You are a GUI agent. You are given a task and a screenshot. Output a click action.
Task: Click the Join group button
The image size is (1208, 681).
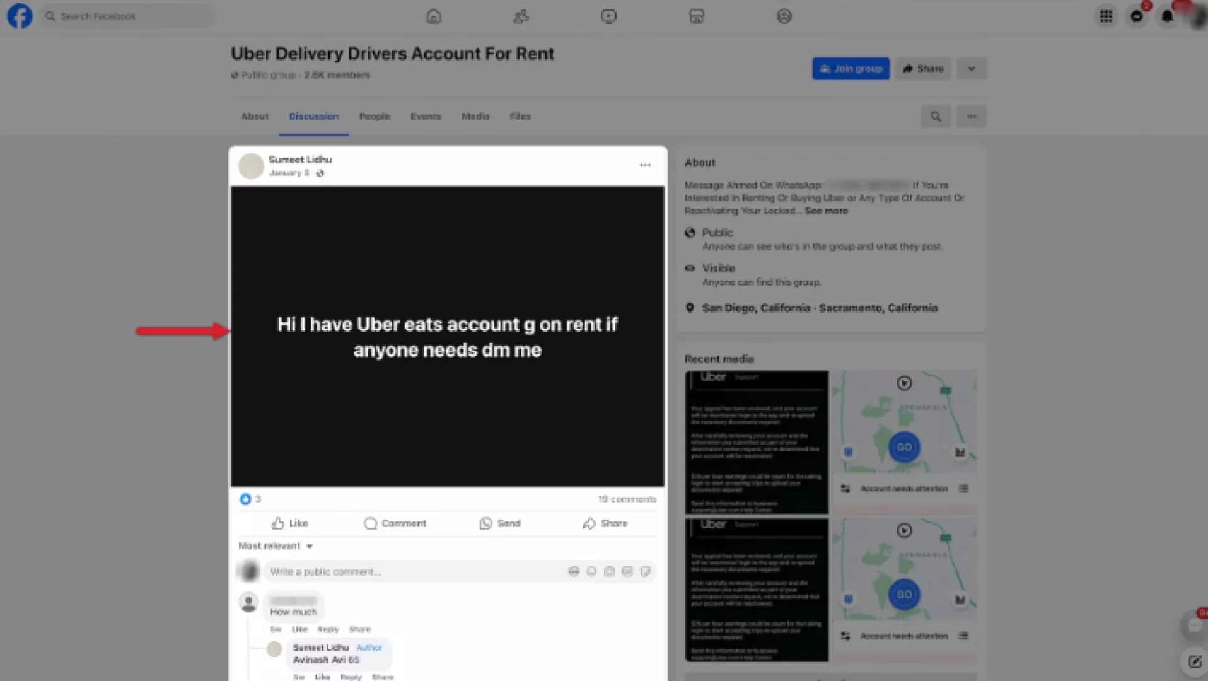click(851, 69)
